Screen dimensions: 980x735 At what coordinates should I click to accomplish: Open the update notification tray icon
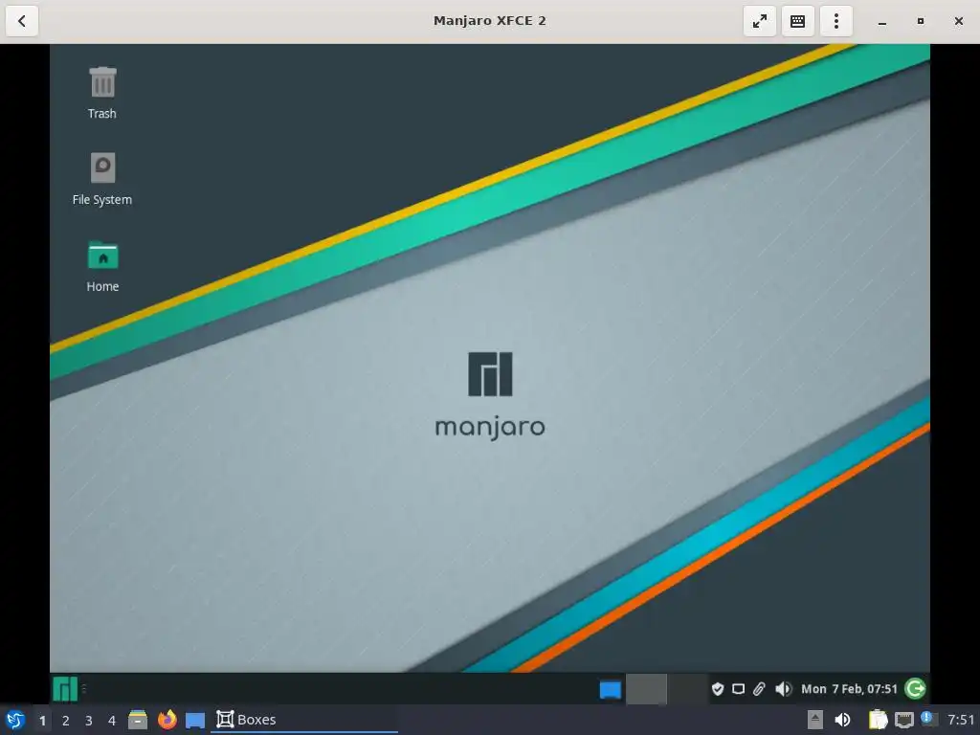click(927, 720)
